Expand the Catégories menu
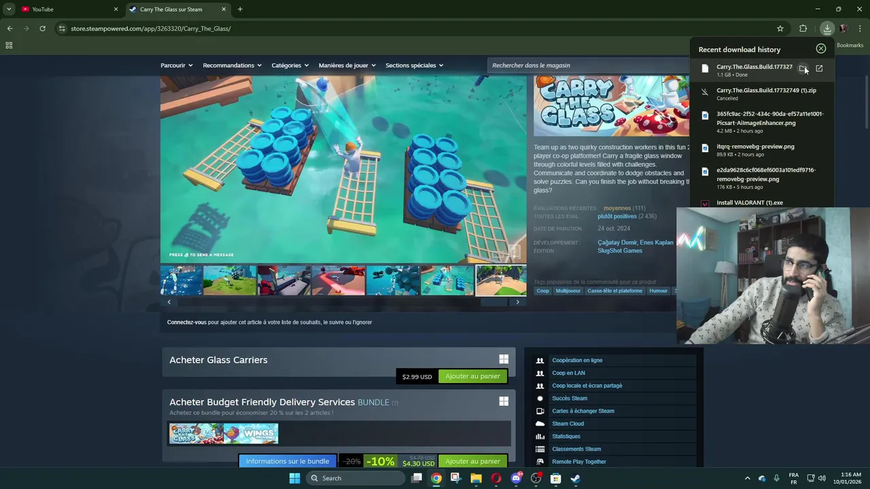870x489 pixels. pyautogui.click(x=290, y=65)
